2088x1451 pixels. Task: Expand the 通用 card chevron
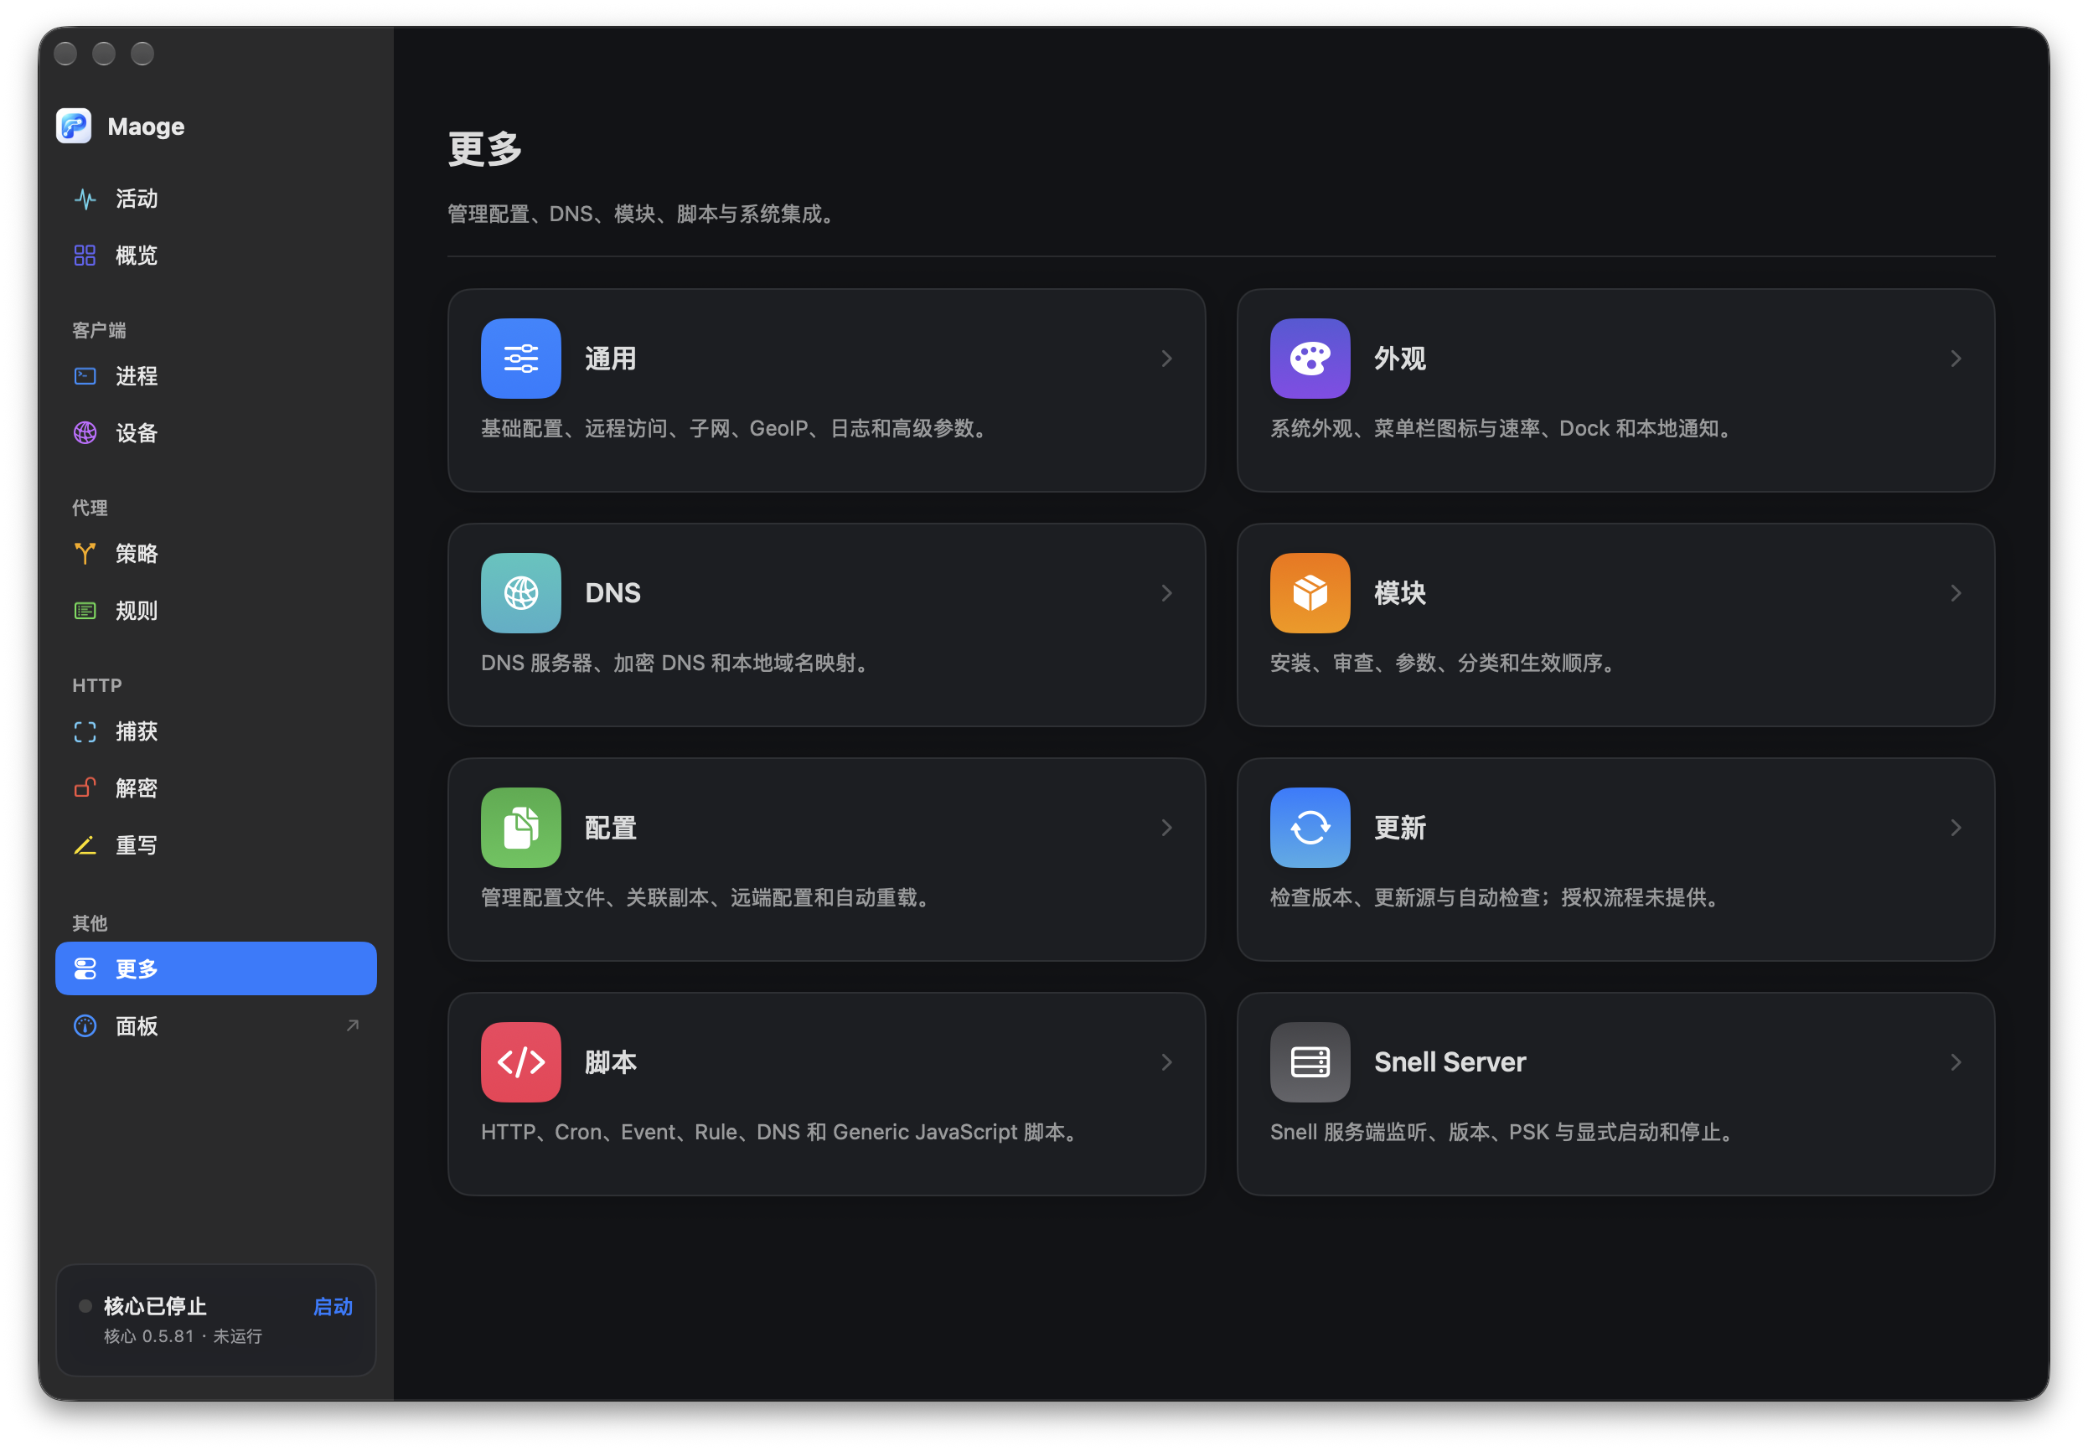[x=1166, y=359]
